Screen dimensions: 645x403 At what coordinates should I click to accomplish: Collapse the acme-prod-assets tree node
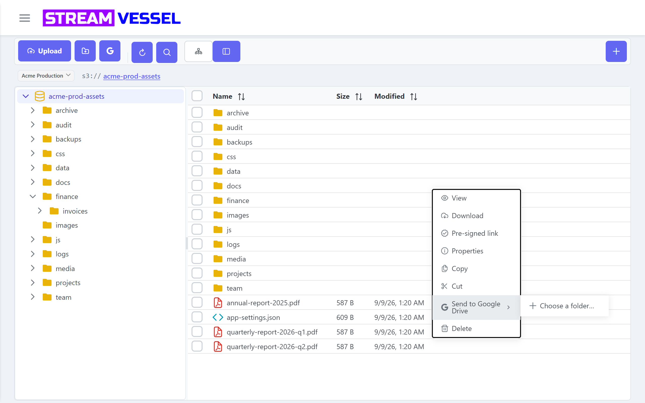click(x=26, y=96)
